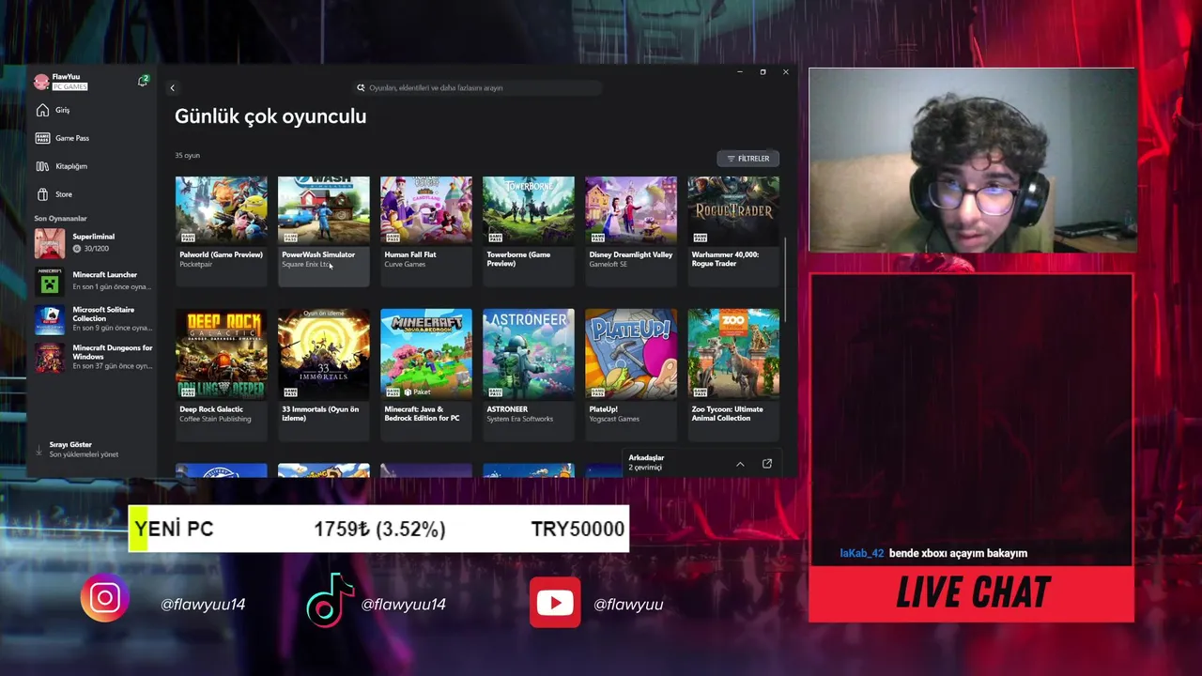The image size is (1202, 676).
Task: Click the streamer webcam feed
Action: 972,160
